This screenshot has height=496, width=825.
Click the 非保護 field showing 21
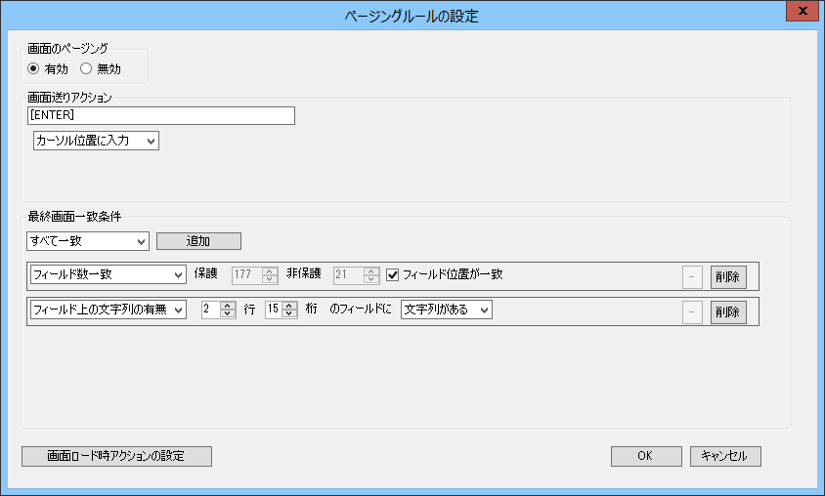click(348, 274)
